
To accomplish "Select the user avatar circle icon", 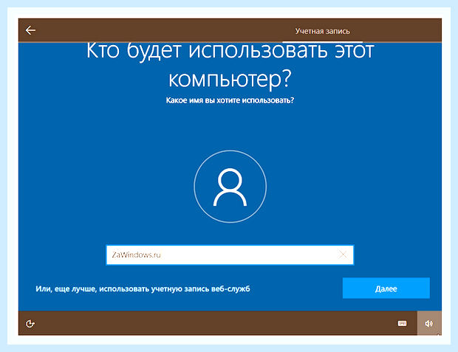I will point(230,187).
